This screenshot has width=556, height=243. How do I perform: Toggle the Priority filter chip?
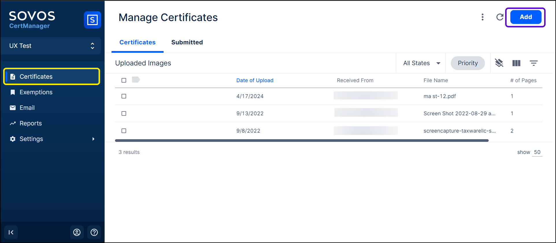click(468, 63)
